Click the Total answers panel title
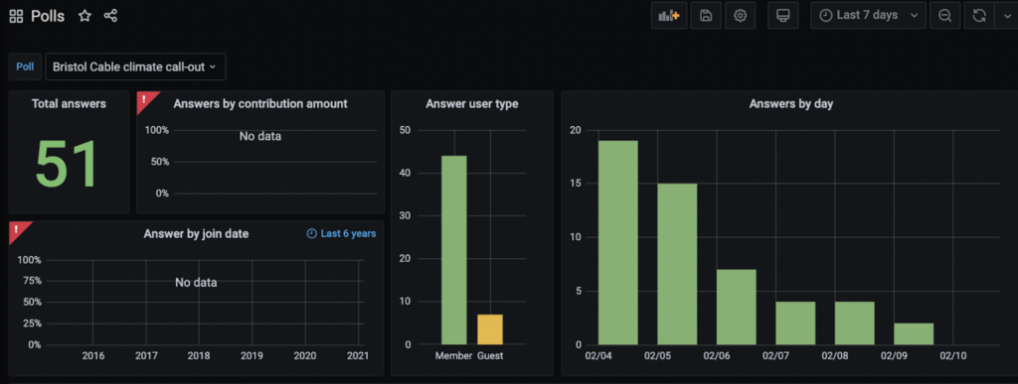The width and height of the screenshot is (1018, 384). point(69,103)
